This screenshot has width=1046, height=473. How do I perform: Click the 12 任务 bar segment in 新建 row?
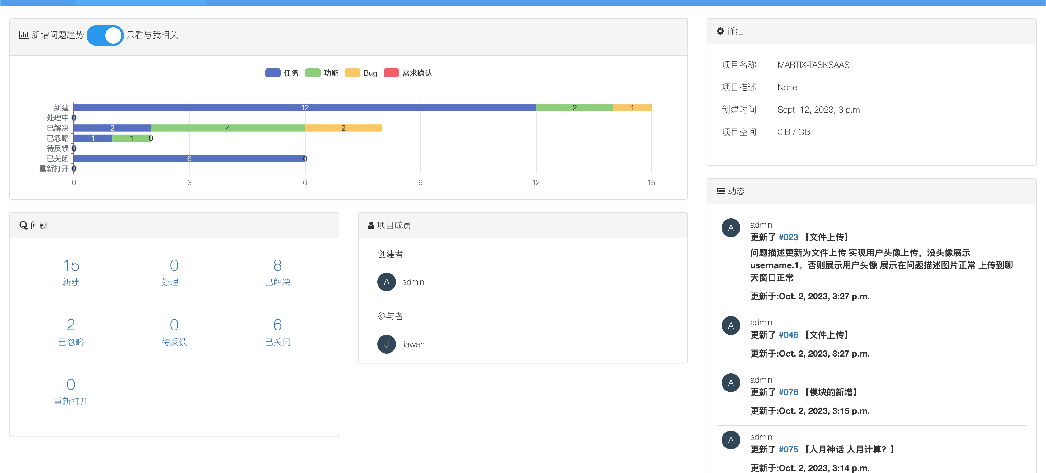304,108
